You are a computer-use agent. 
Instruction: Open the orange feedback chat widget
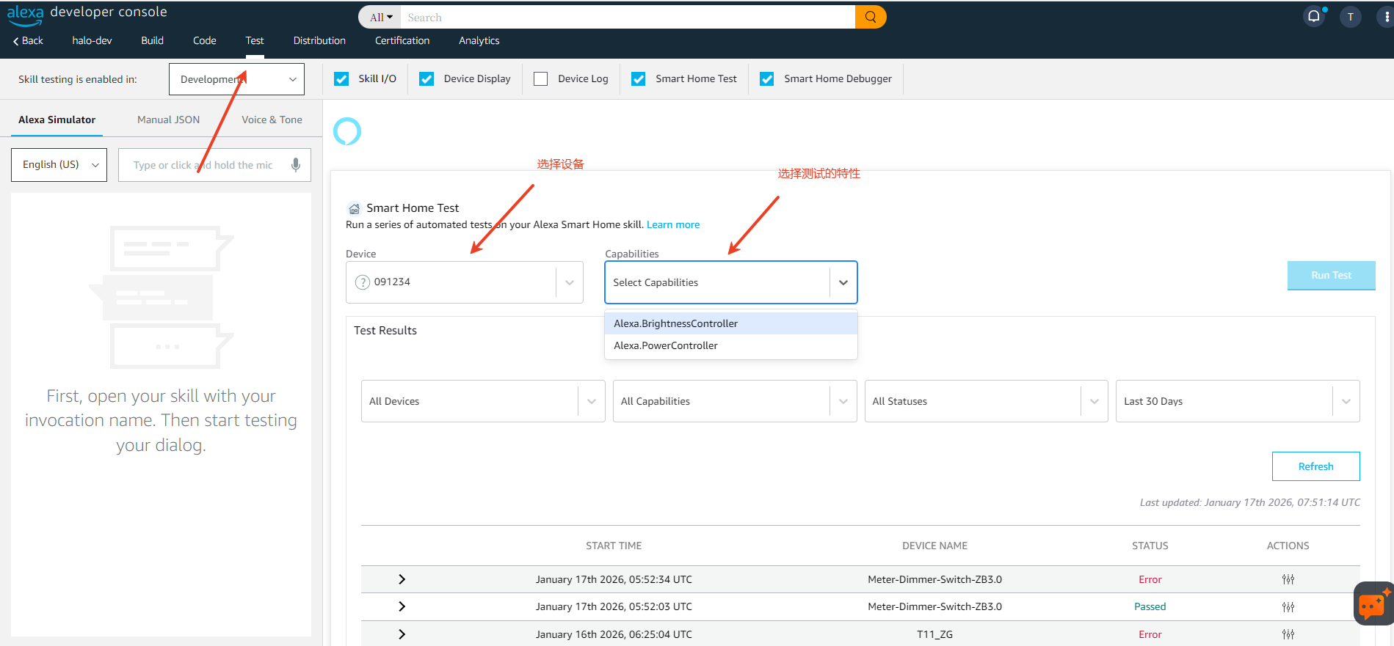1373,603
